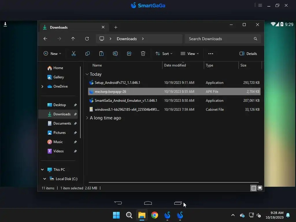Screen dimensions: 296x222
Task: Tap the Android back navigation button
Action: [x=118, y=203]
